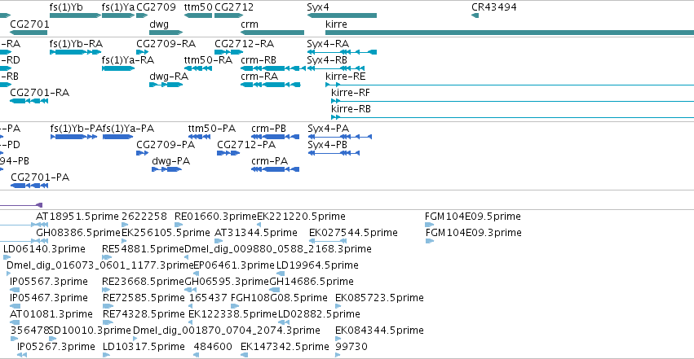Select transcript fs(1)Yb-RA
694x359 pixels.
[75, 52]
